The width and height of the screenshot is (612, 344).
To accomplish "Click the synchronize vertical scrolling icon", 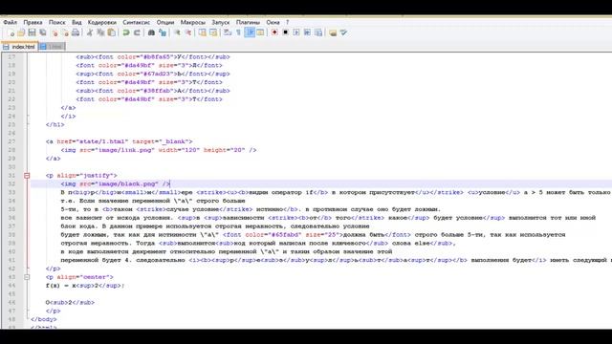I will click(x=202, y=32).
